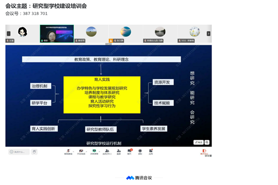Open the apps icon in the toolbar

151,151
